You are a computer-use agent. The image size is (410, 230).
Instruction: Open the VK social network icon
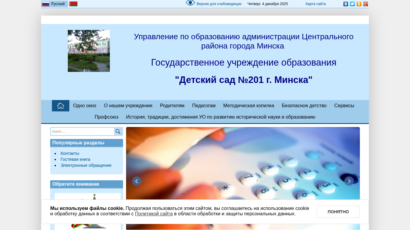346,4
